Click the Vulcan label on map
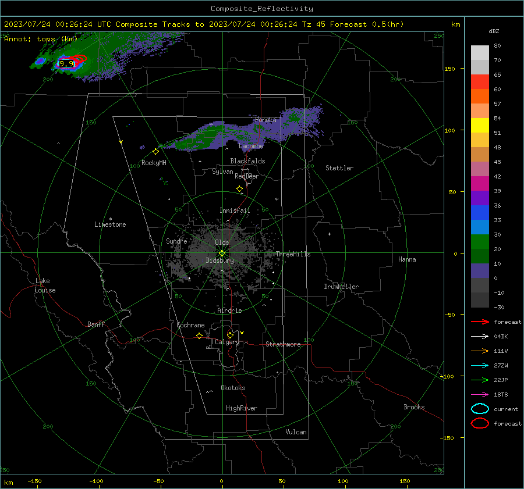The height and width of the screenshot is (489, 524). 296,432
